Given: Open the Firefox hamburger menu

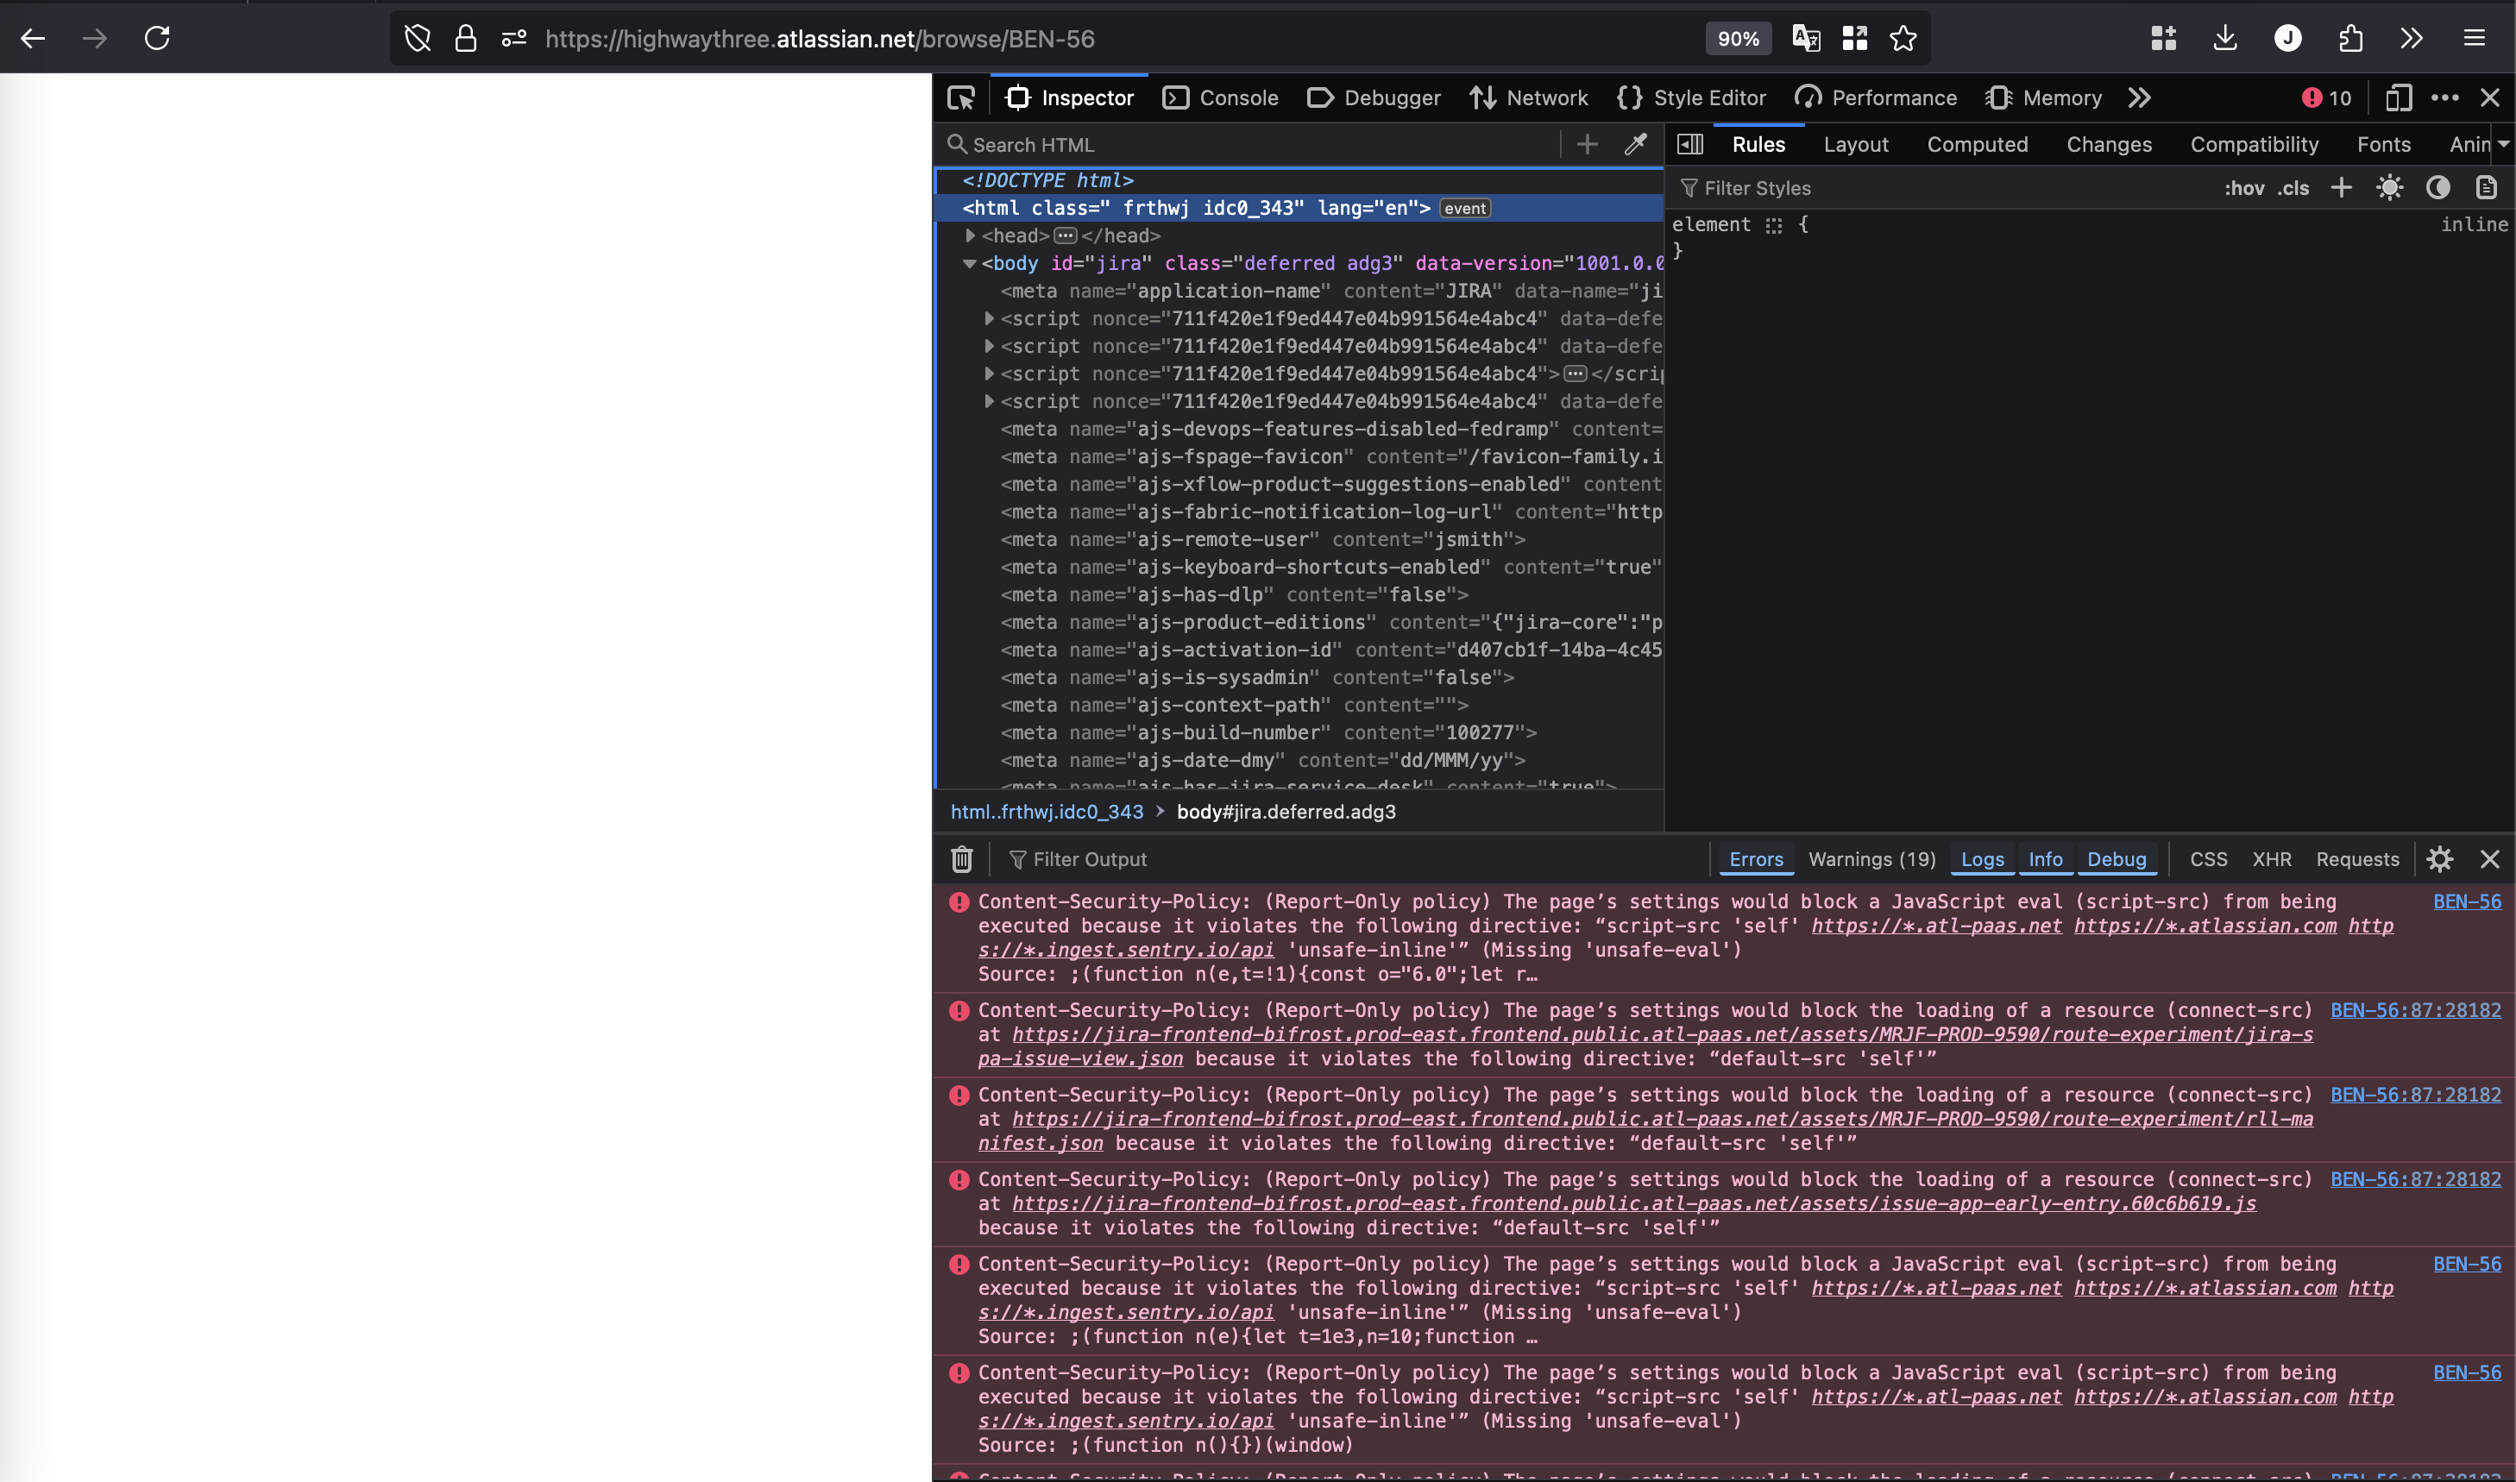Looking at the screenshot, I should [x=2474, y=39].
